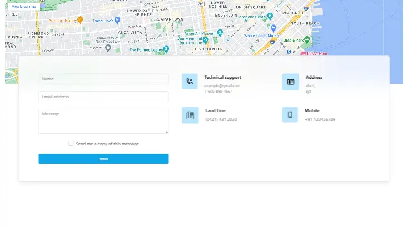The image size is (407, 228).
Task: Click inside the Message text area
Action: click(x=103, y=120)
